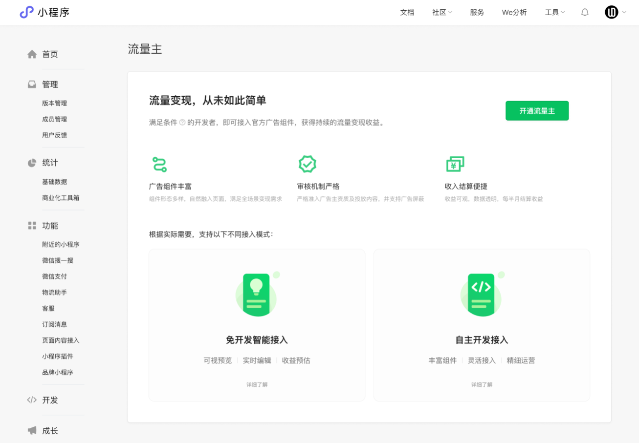Image resolution: width=639 pixels, height=443 pixels.
Task: Click the 小程序 logo icon
Action: click(26, 12)
